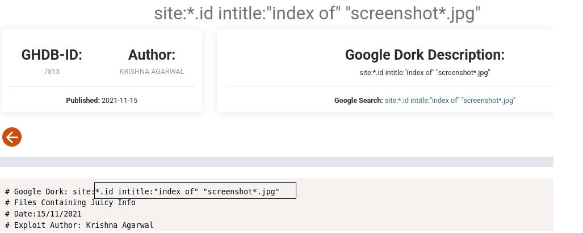Click the Google Search label
The image size is (583, 233).
coord(358,101)
